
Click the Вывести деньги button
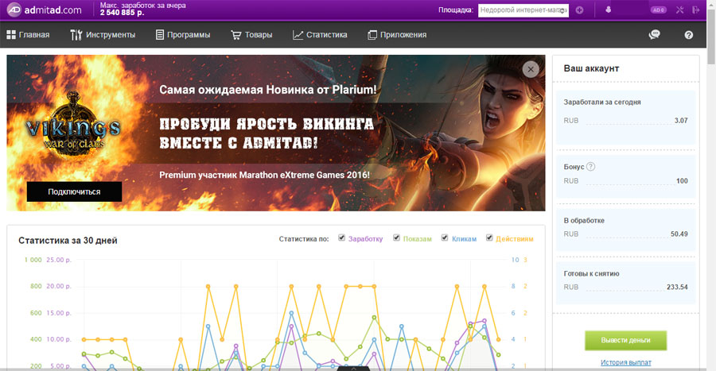pos(625,341)
